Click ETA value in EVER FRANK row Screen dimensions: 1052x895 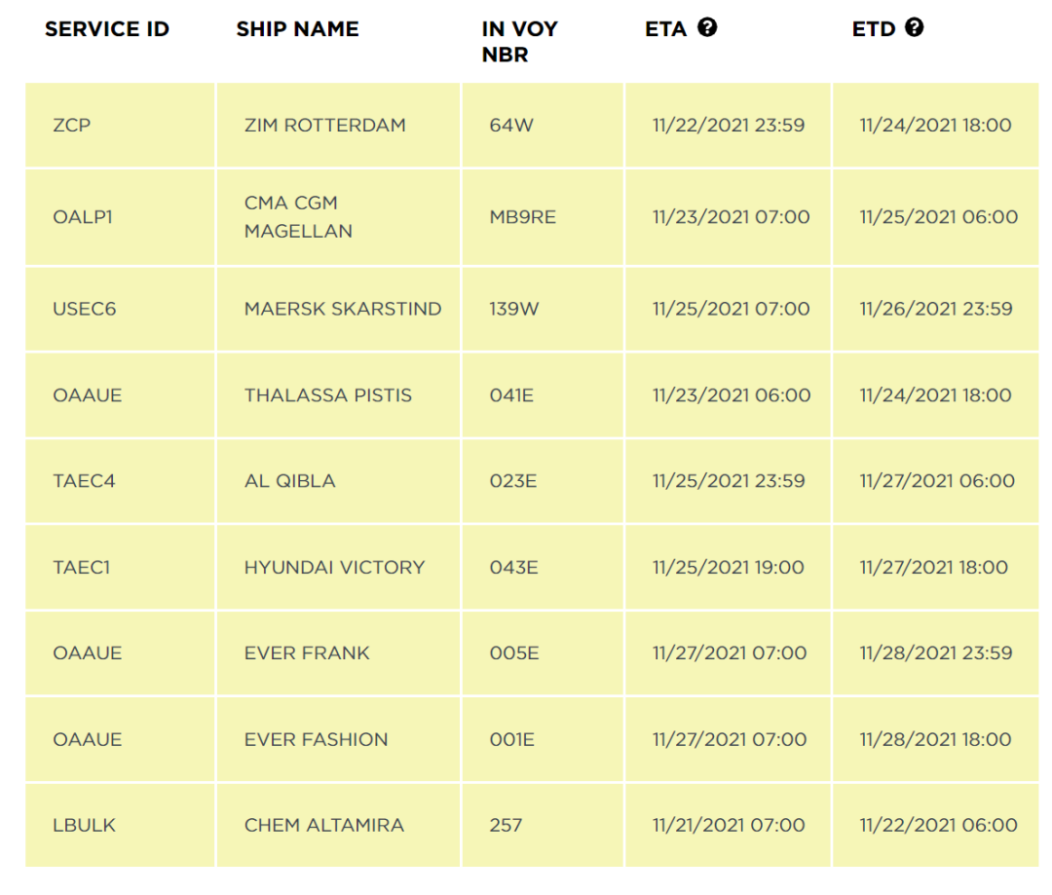[x=730, y=654]
